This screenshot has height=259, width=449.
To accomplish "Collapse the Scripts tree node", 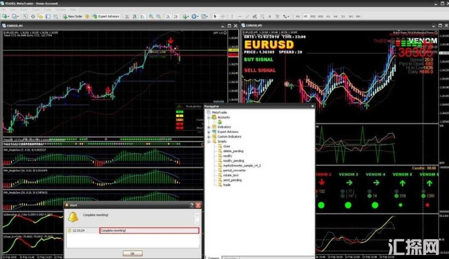I will pyautogui.click(x=209, y=141).
